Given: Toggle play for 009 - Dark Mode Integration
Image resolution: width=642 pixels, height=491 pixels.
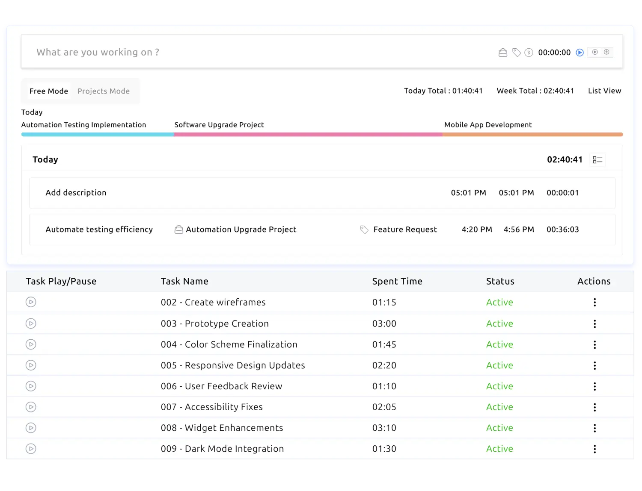Looking at the screenshot, I should coord(30,449).
